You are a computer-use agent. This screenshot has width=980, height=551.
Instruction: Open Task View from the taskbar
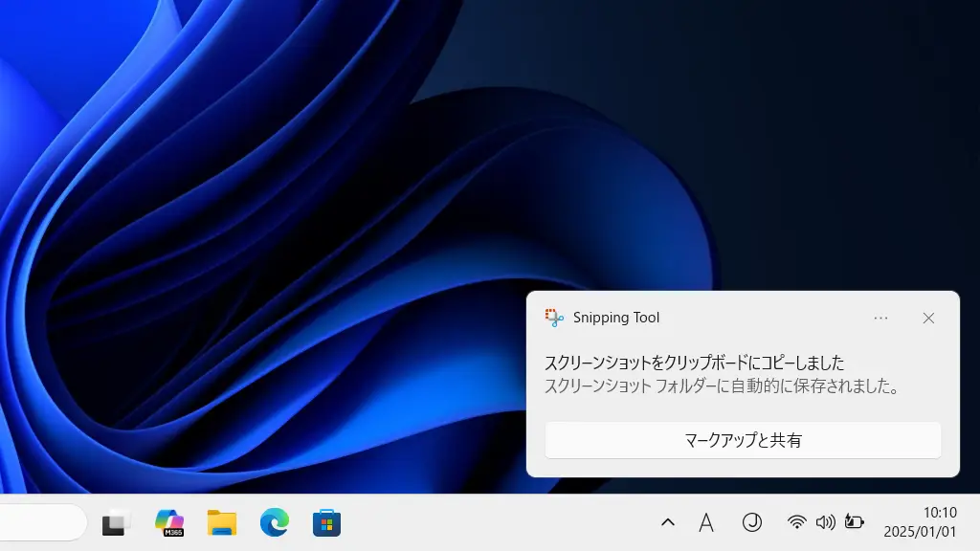click(x=116, y=522)
